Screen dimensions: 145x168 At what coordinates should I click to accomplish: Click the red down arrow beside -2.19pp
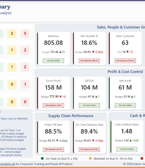pos(93,140)
